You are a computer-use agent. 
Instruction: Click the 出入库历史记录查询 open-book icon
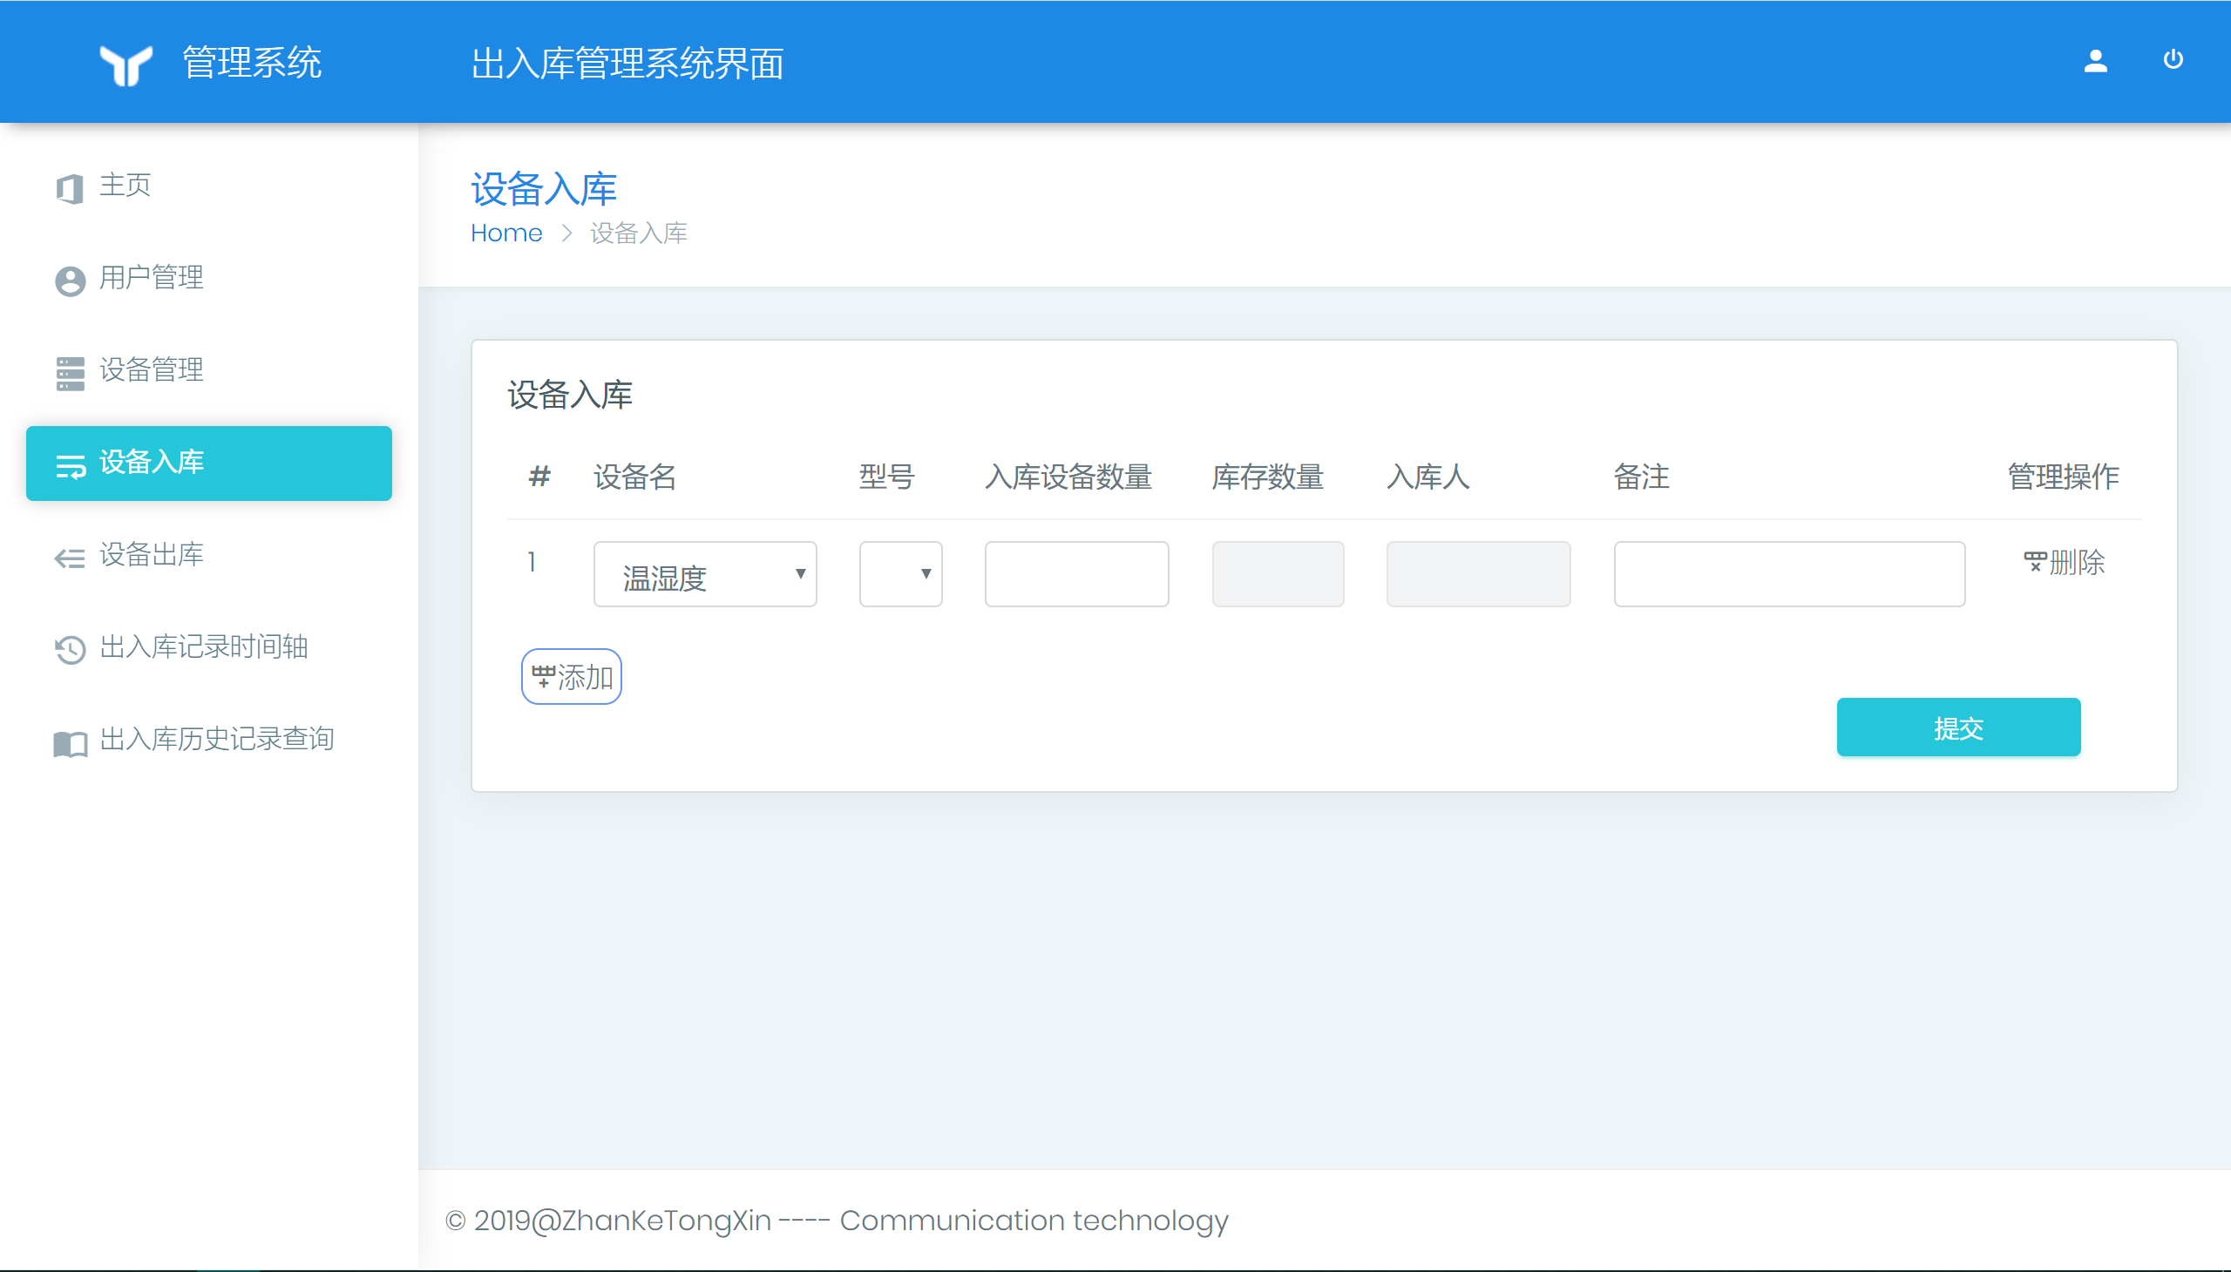[70, 743]
